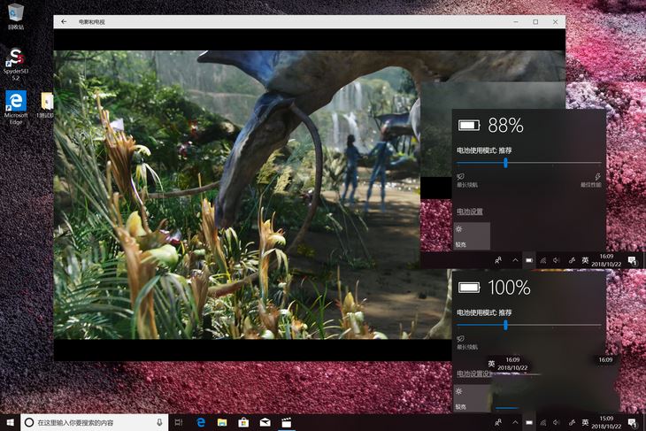This screenshot has width=646, height=431.
Task: Open the Recycle Bin desktop icon
Action: pyautogui.click(x=16, y=16)
